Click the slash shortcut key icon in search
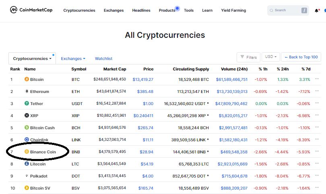 point(304,10)
